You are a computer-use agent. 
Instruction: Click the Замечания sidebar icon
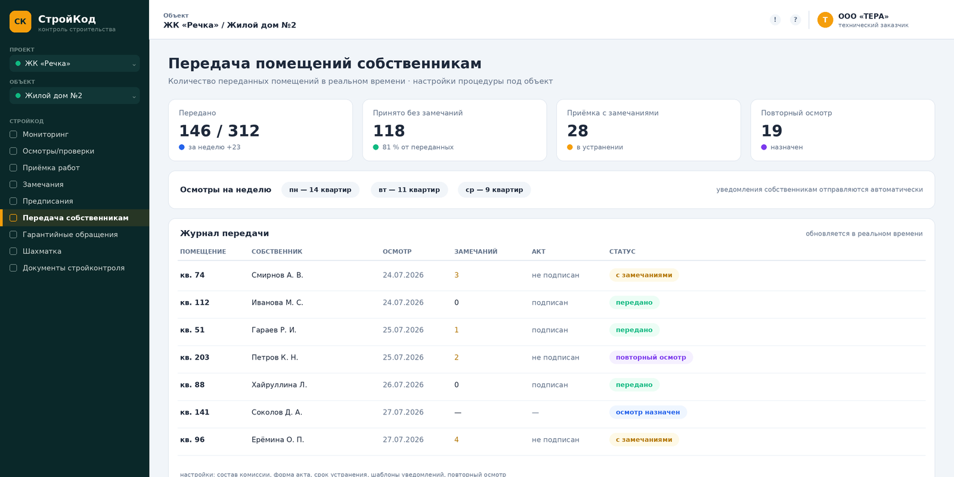click(x=13, y=184)
